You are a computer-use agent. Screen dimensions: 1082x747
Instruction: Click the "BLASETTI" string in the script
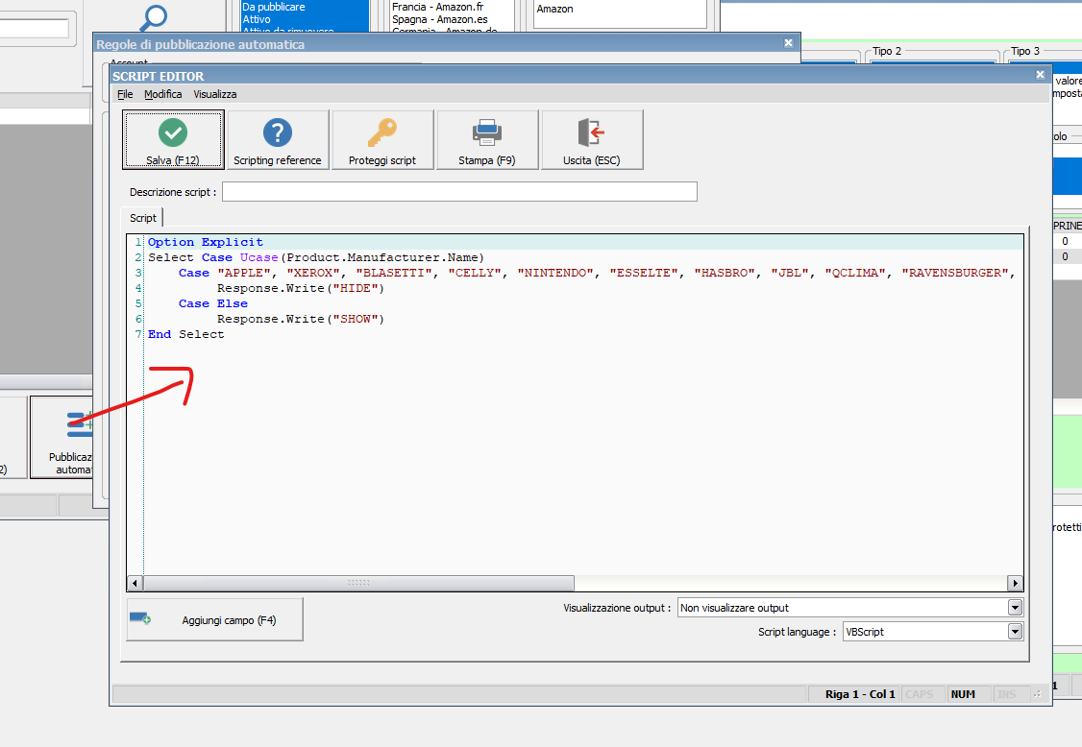[395, 273]
